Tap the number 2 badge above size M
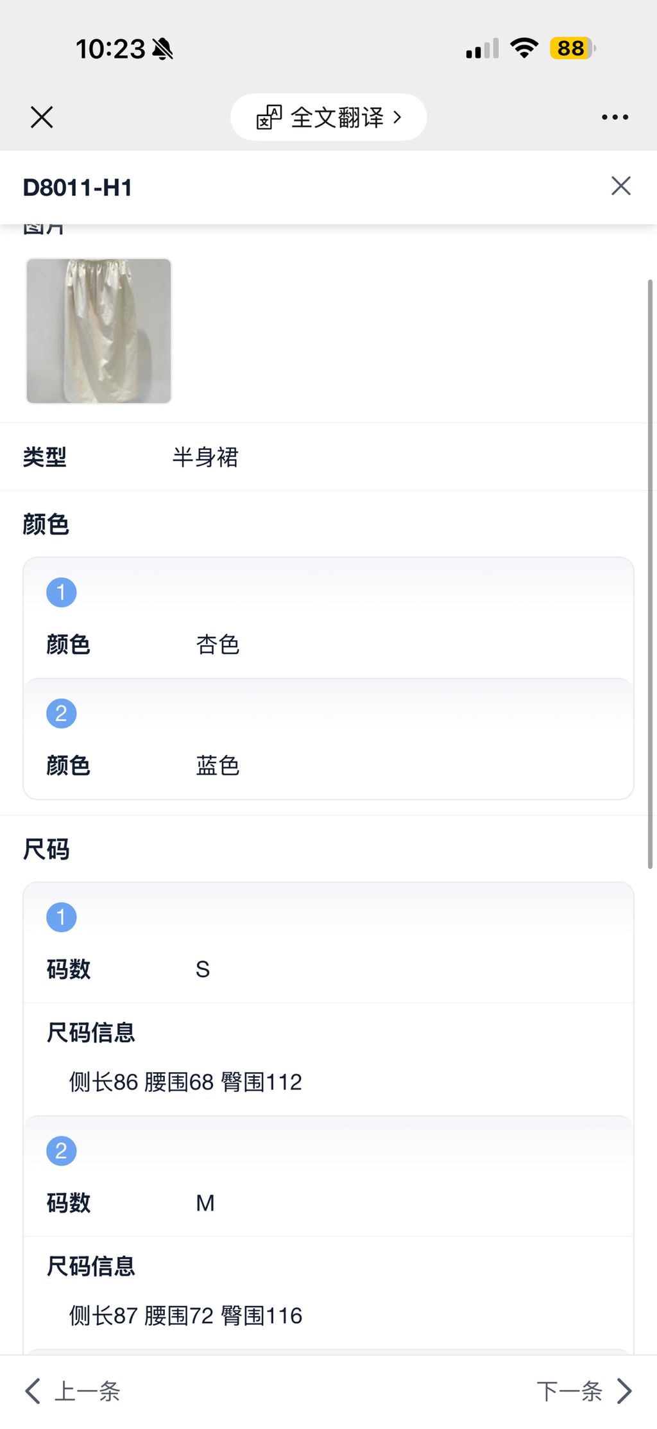Screen dimensions: 657x1429 click(x=62, y=1150)
